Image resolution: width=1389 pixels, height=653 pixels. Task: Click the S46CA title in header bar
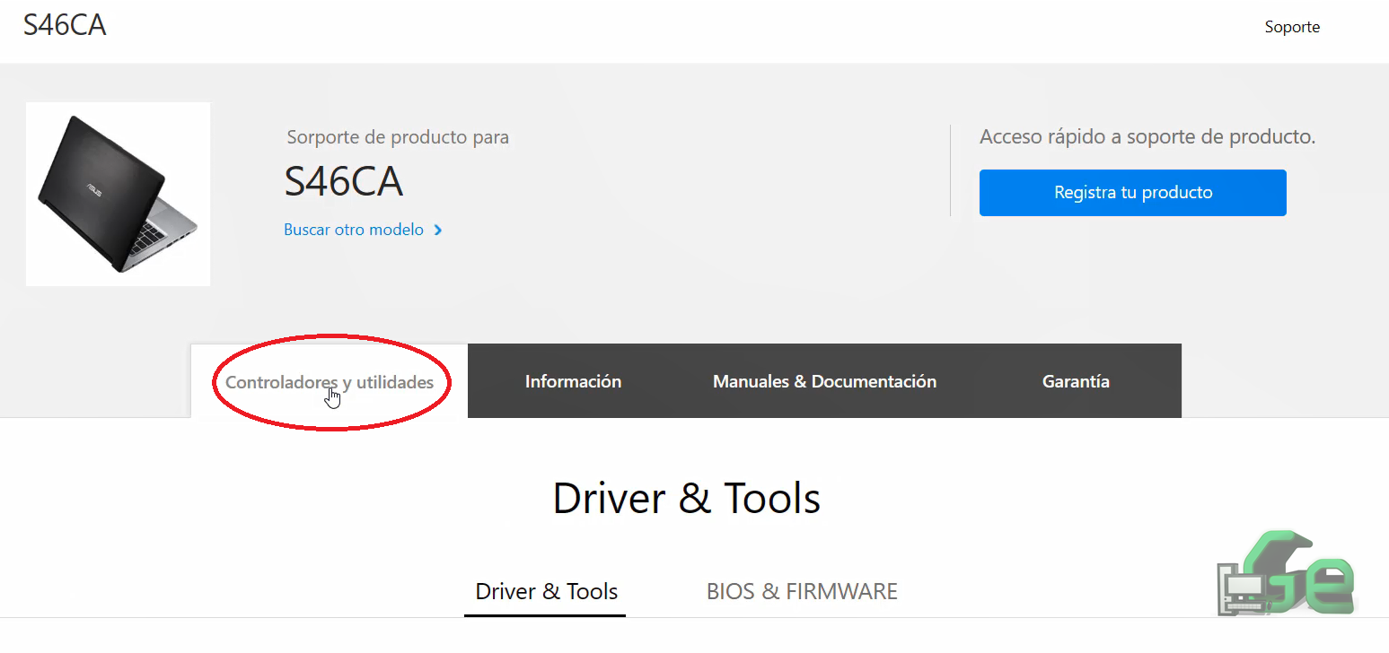click(65, 24)
